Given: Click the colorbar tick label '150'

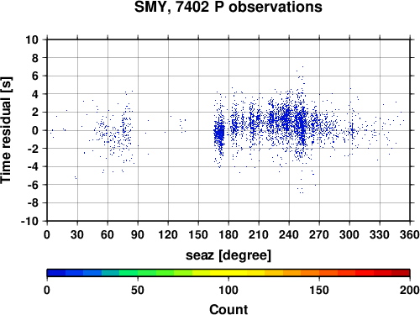Looking at the screenshot, I should [319, 290].
